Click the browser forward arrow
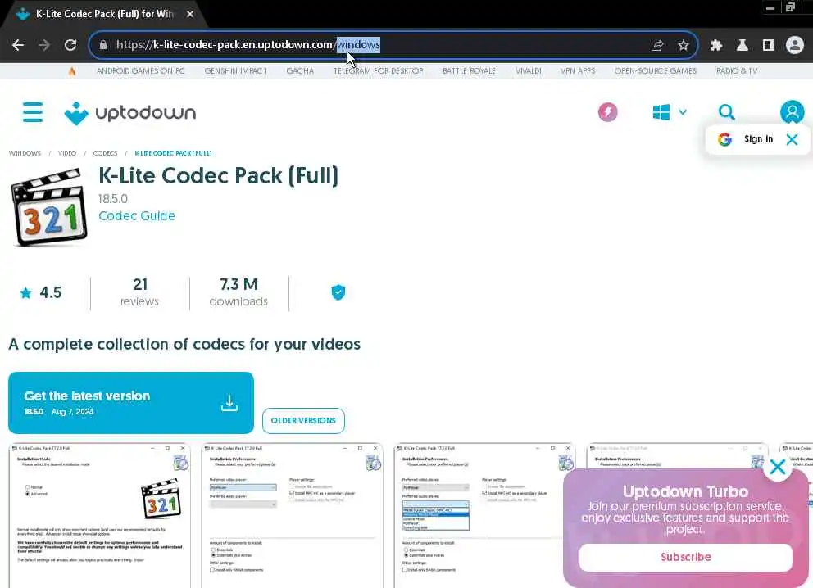This screenshot has width=813, height=588. 44,45
